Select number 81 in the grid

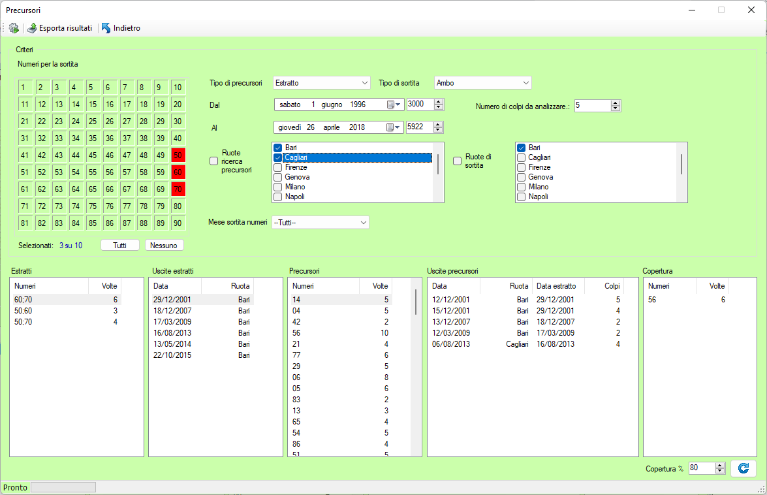click(x=25, y=223)
